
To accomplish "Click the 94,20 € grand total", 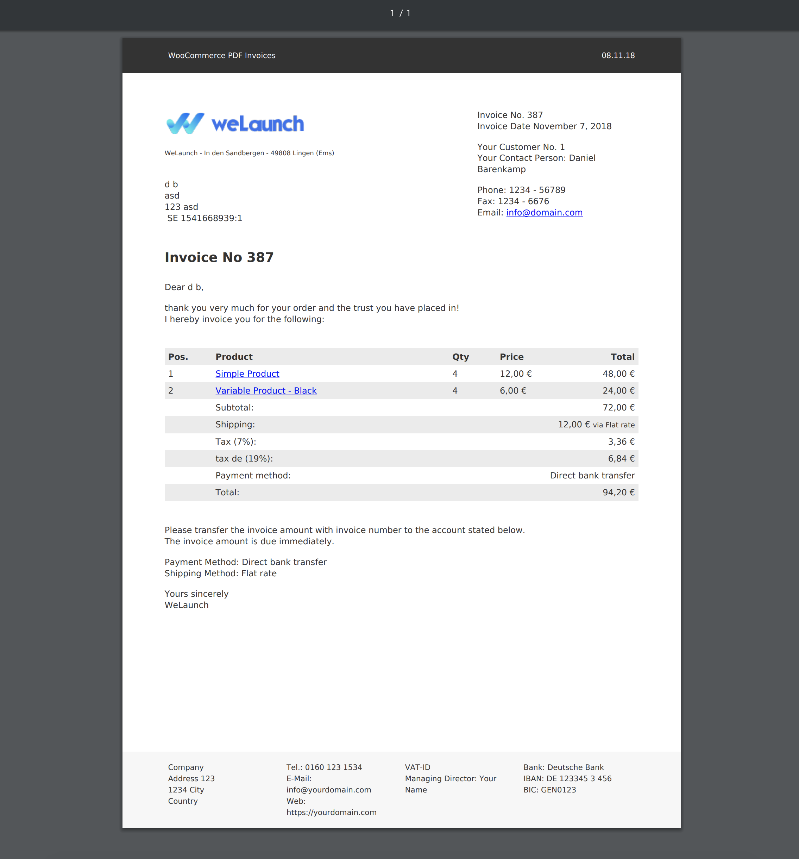I will [x=619, y=492].
